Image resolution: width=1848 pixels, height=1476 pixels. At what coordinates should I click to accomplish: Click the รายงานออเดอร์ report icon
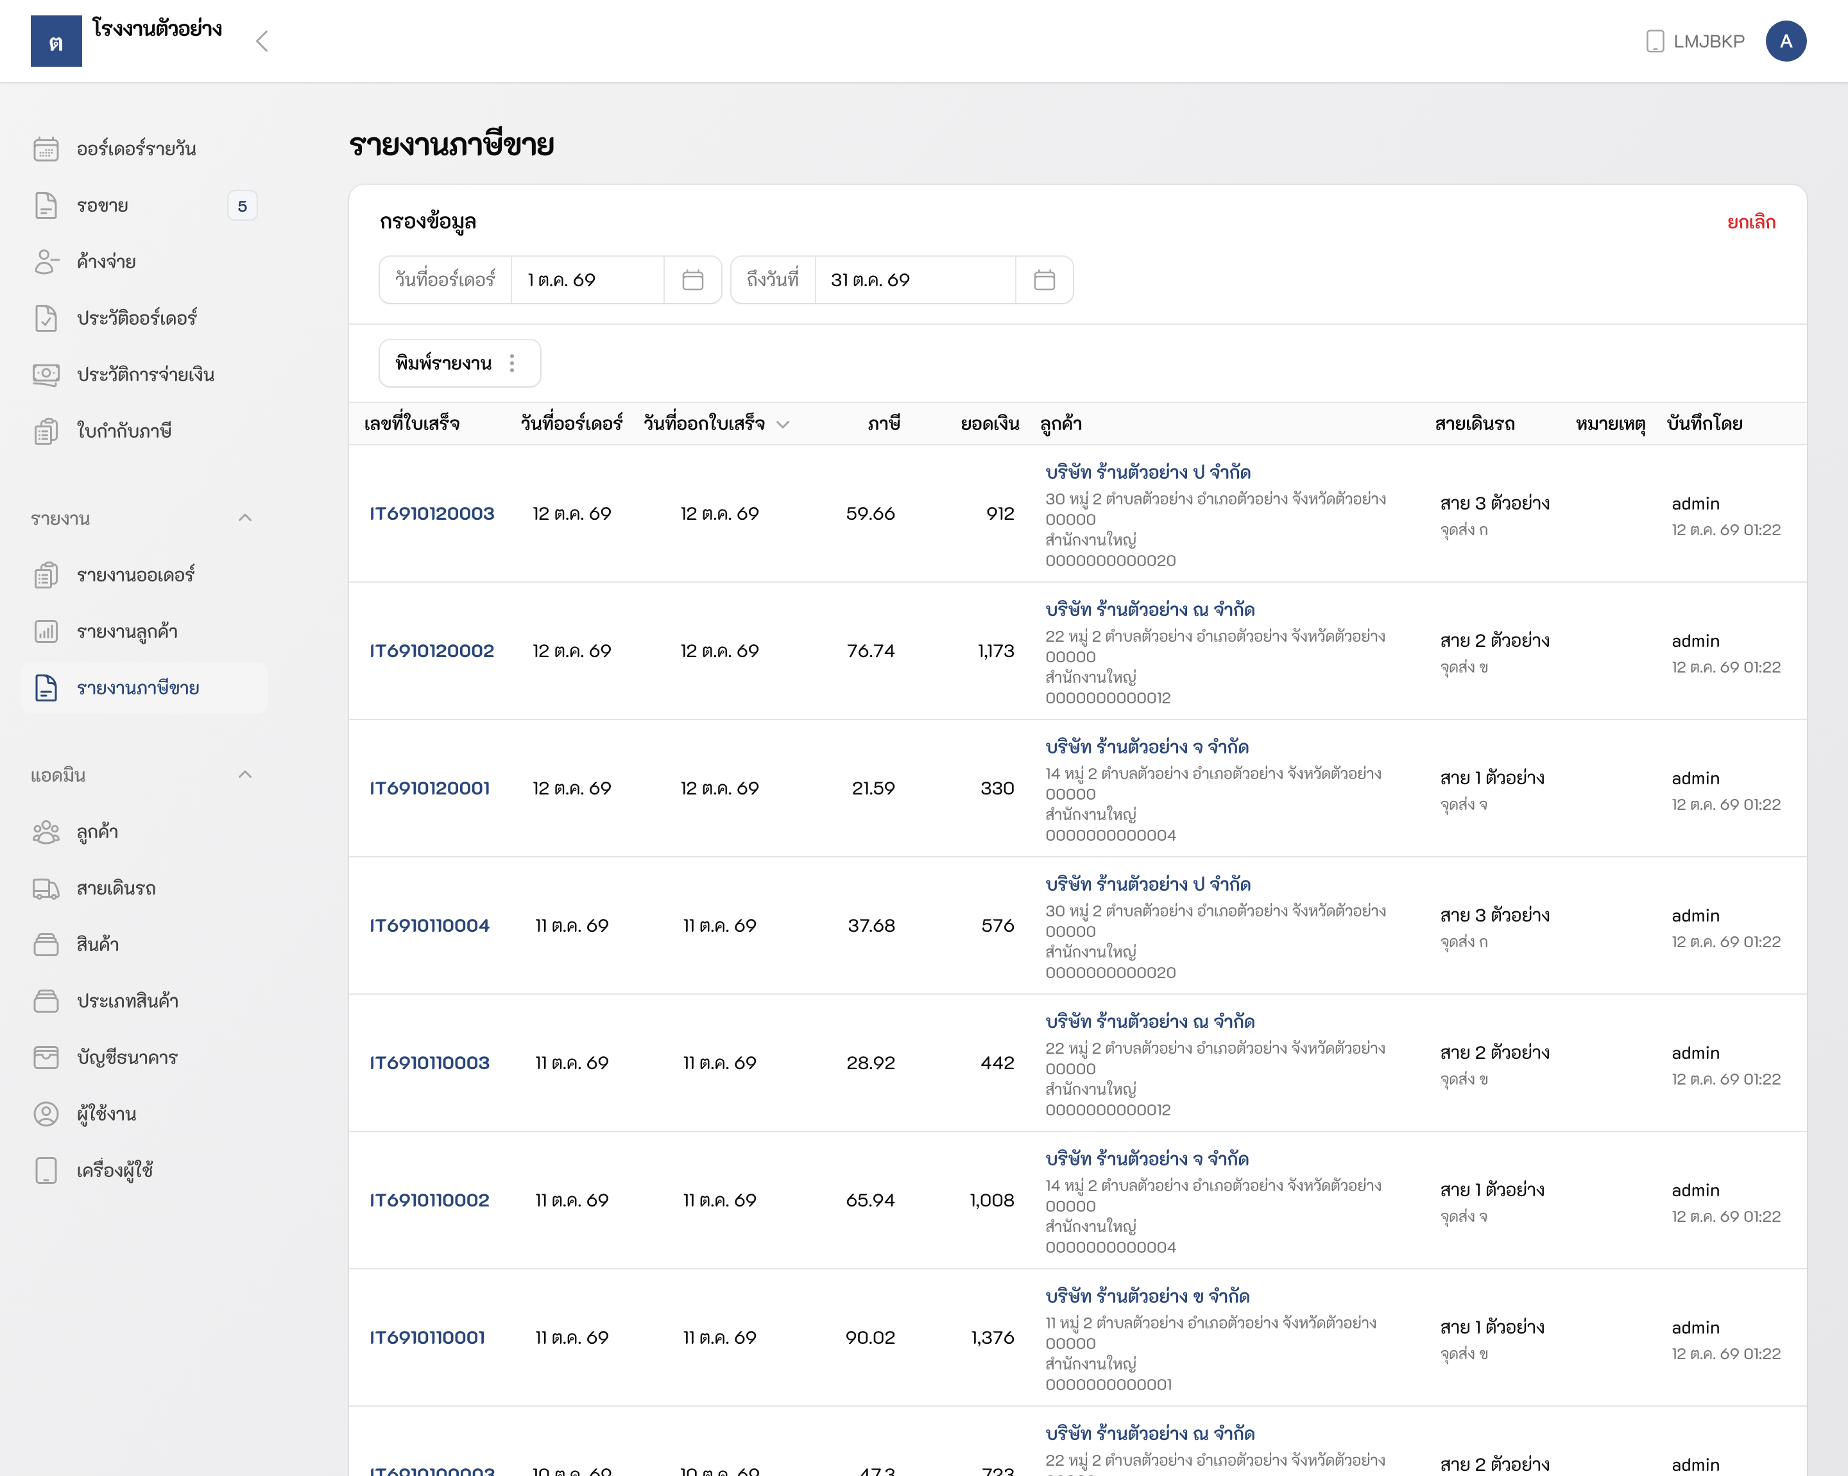pyautogui.click(x=46, y=575)
